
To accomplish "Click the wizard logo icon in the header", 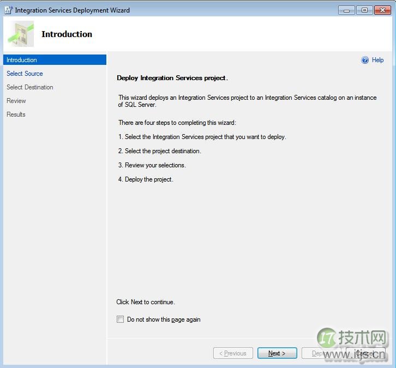I will (21, 34).
